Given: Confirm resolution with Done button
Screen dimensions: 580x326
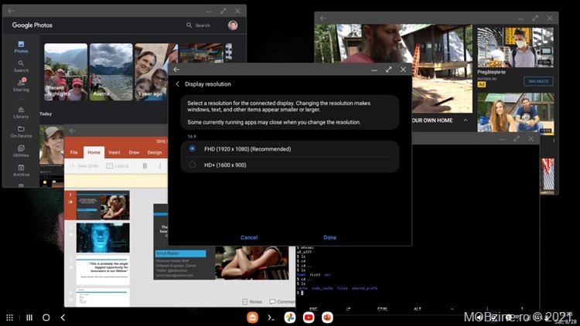Looking at the screenshot, I should [330, 238].
